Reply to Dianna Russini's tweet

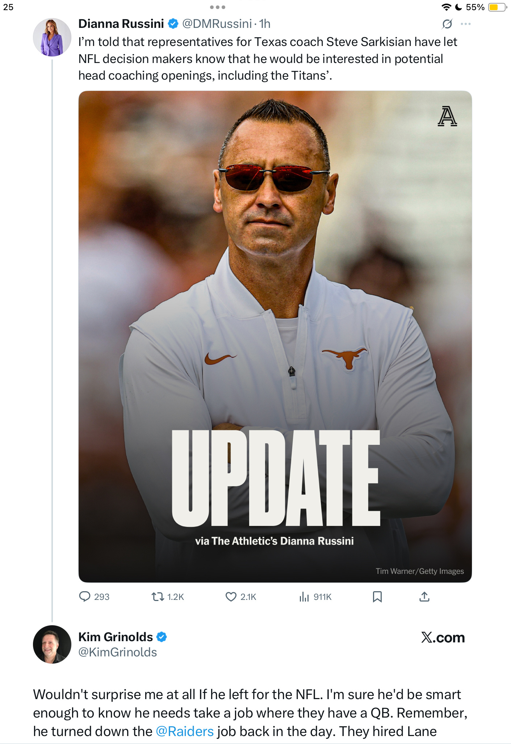click(x=85, y=596)
